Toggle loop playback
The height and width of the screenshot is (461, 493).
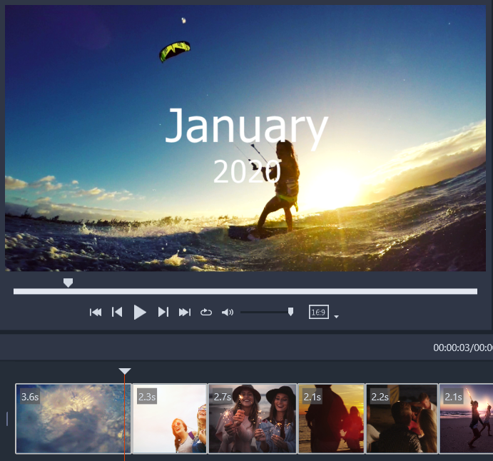(x=206, y=313)
